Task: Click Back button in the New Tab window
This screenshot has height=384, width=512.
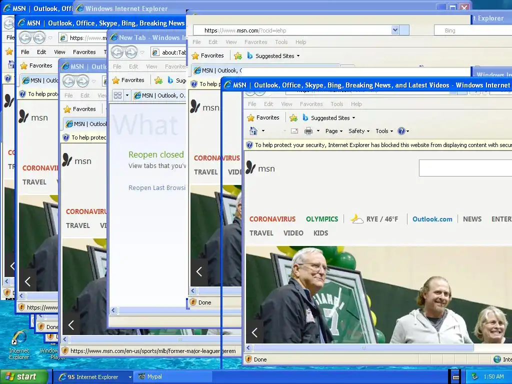Action: tap(117, 52)
